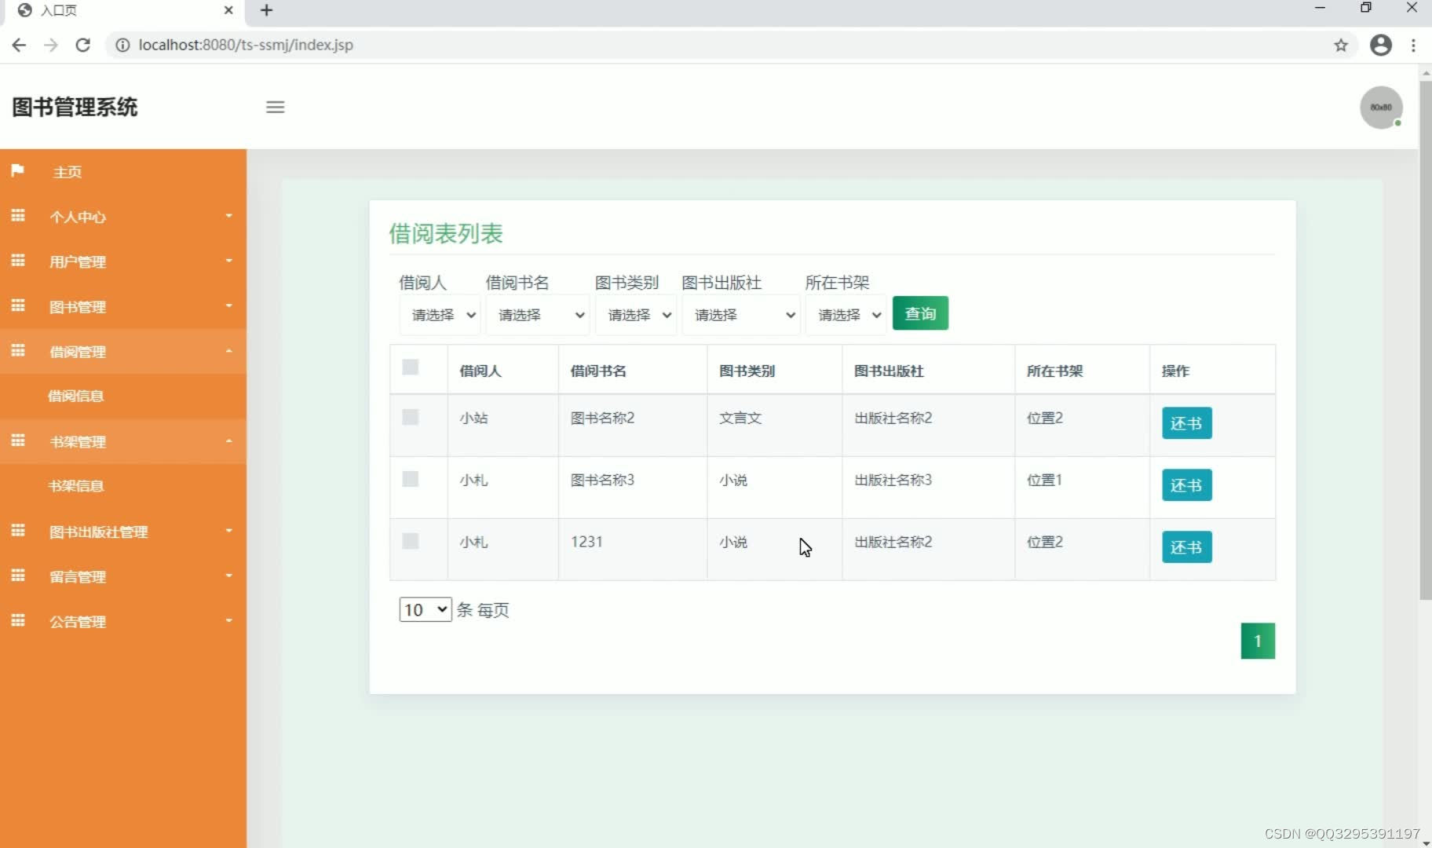Open 图书管理 sidebar menu
The height and width of the screenshot is (848, 1432).
point(123,306)
